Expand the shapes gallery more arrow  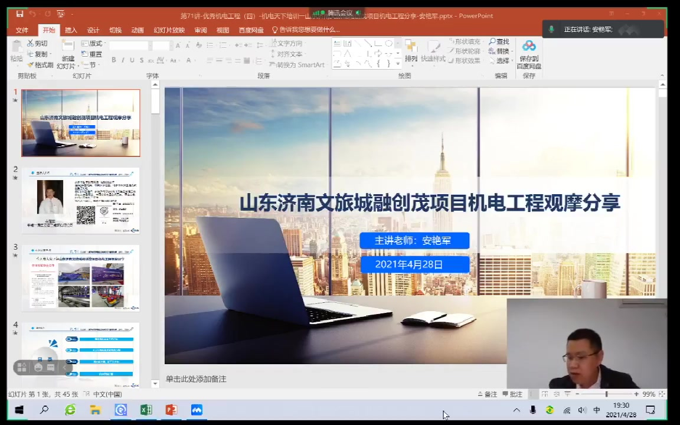tap(398, 64)
